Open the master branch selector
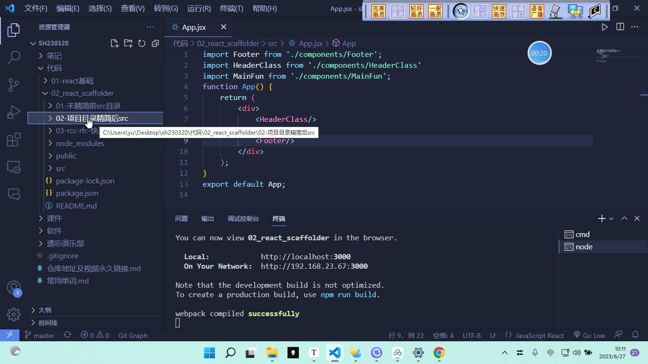 pos(39,335)
